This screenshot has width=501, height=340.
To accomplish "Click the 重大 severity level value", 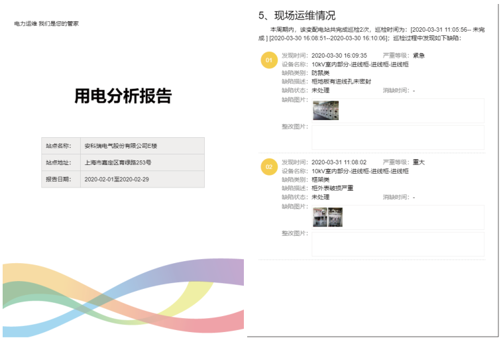I will [419, 162].
